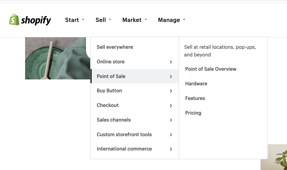Viewport: 287px width, 170px height.
Task: Open the Features link
Action: pos(195,98)
